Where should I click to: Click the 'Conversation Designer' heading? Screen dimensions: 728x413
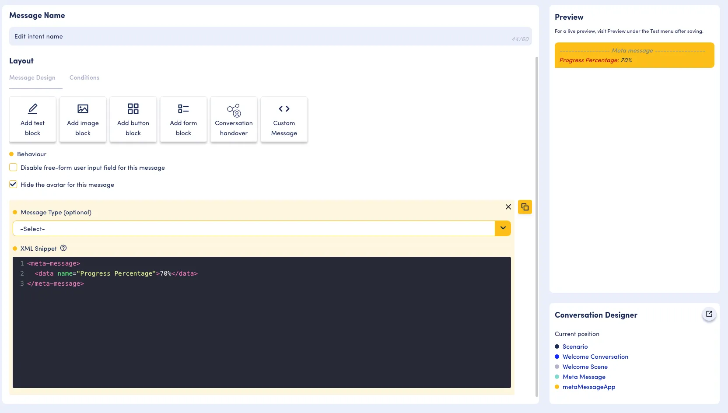pos(596,315)
